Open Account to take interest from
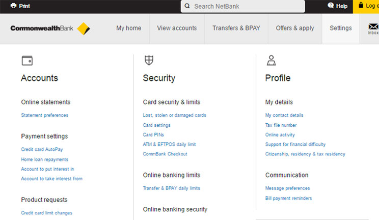Image resolution: width=379 pixels, height=220 pixels. pyautogui.click(x=52, y=179)
